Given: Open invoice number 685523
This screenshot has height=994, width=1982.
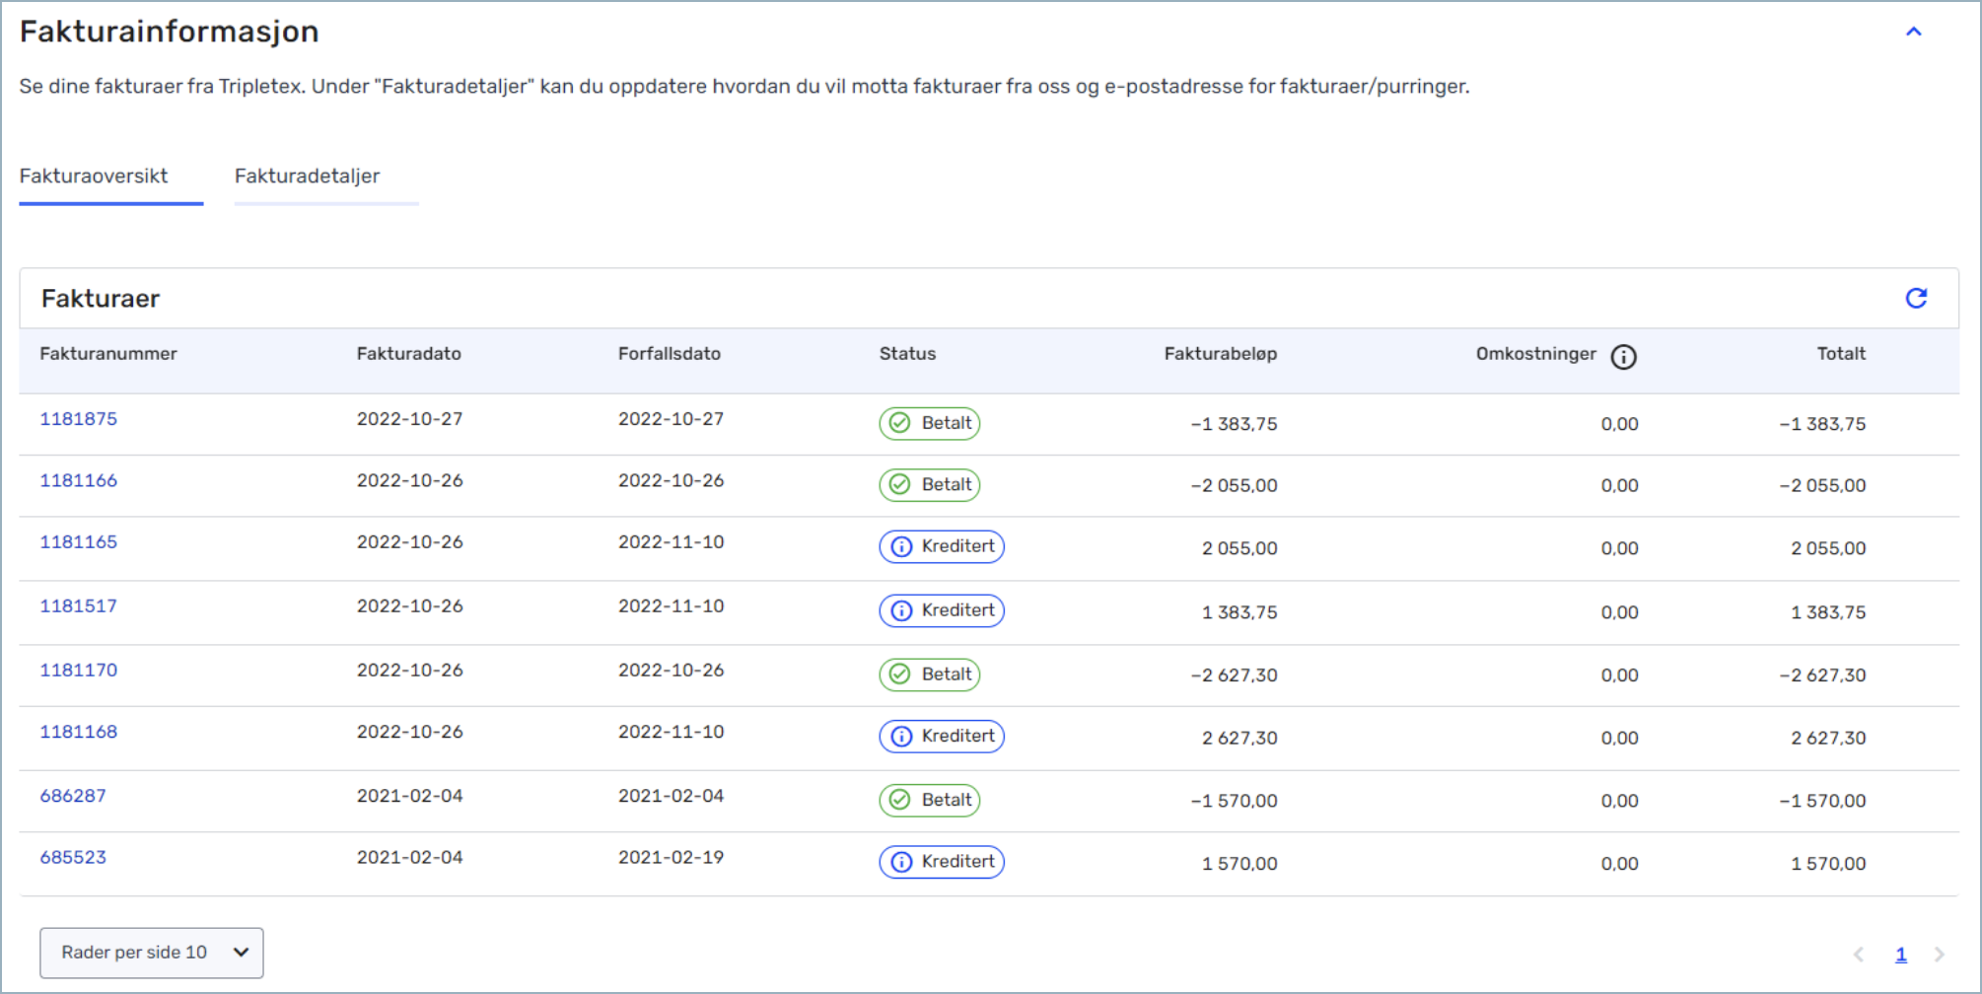Looking at the screenshot, I should (72, 858).
